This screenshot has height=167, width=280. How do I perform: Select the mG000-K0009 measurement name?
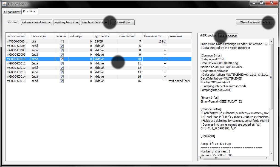[x=16, y=55]
